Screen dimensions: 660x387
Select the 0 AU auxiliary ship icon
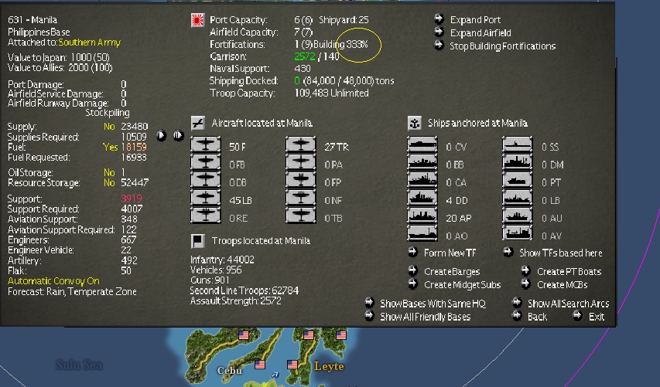point(518,216)
